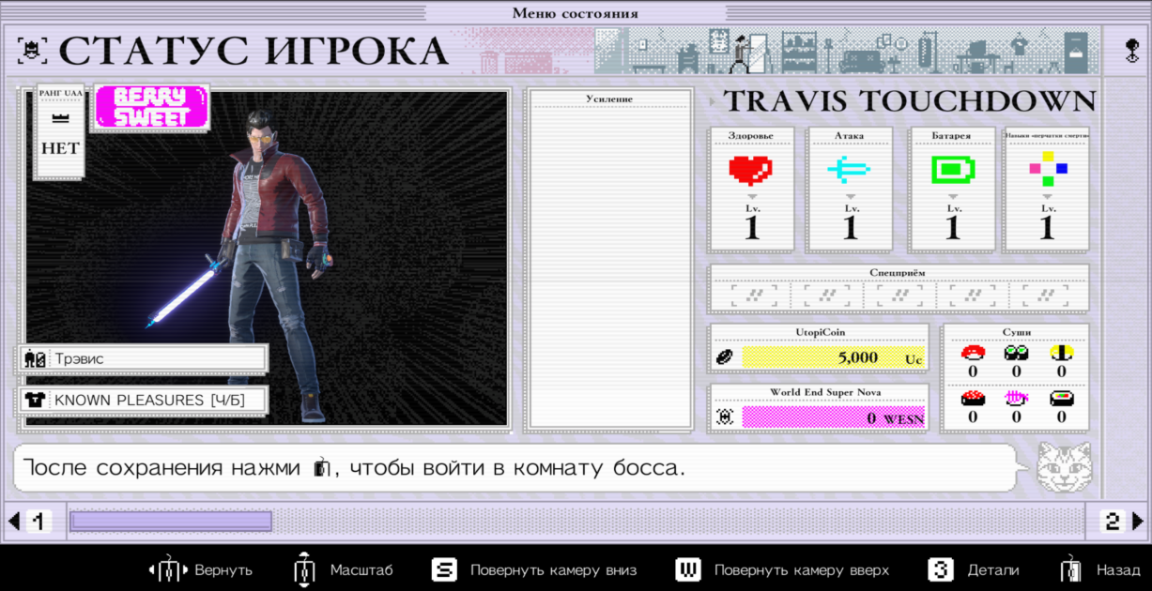This screenshot has height=591, width=1152.
Task: Click the BERRY SWEET pink badge
Action: (x=150, y=107)
